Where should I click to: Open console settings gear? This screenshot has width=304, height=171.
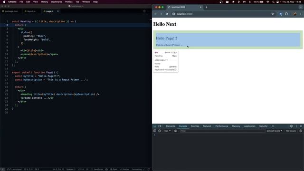coord(301,131)
